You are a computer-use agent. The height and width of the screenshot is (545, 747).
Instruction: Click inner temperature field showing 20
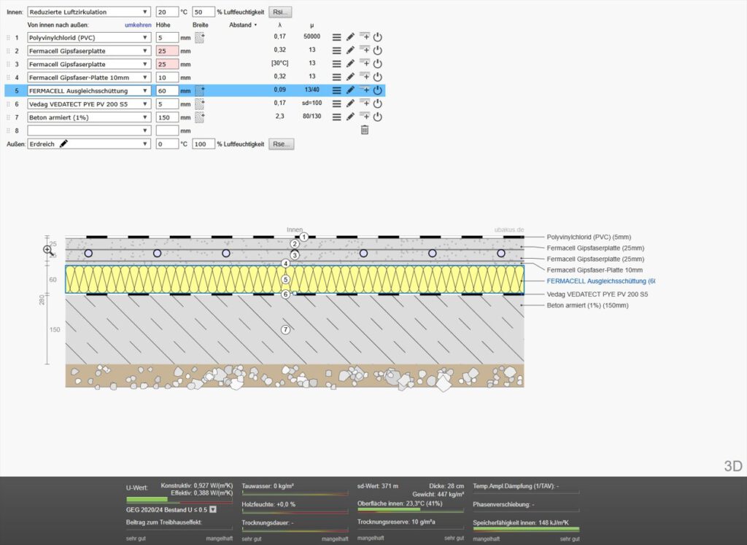(x=167, y=12)
